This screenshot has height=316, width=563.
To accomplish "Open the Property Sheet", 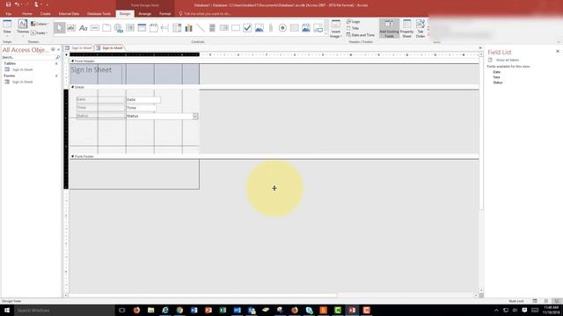I will 406,29.
